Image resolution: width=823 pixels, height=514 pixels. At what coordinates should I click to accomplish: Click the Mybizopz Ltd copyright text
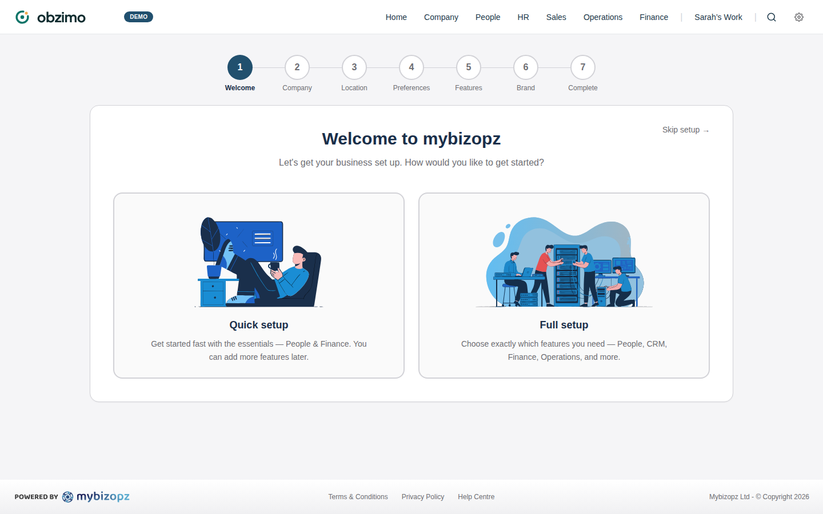pos(759,497)
